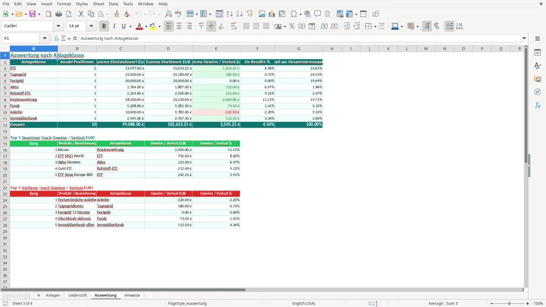The image size is (546, 307).
Task: Open sidebar Gallery panel
Action: point(537,79)
